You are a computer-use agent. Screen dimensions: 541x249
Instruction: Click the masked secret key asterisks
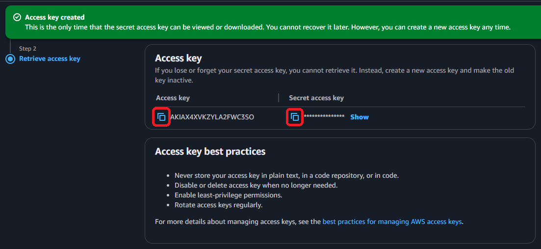(324, 117)
